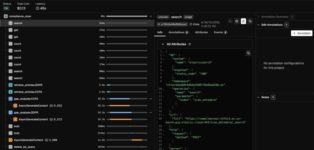
Task: Click the compliance_scan 46s timeline bar
Action: 127,16
